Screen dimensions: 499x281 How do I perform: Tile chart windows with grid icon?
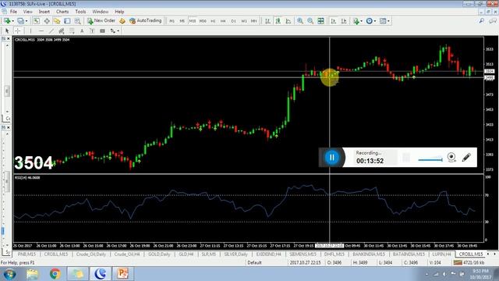tap(320, 21)
